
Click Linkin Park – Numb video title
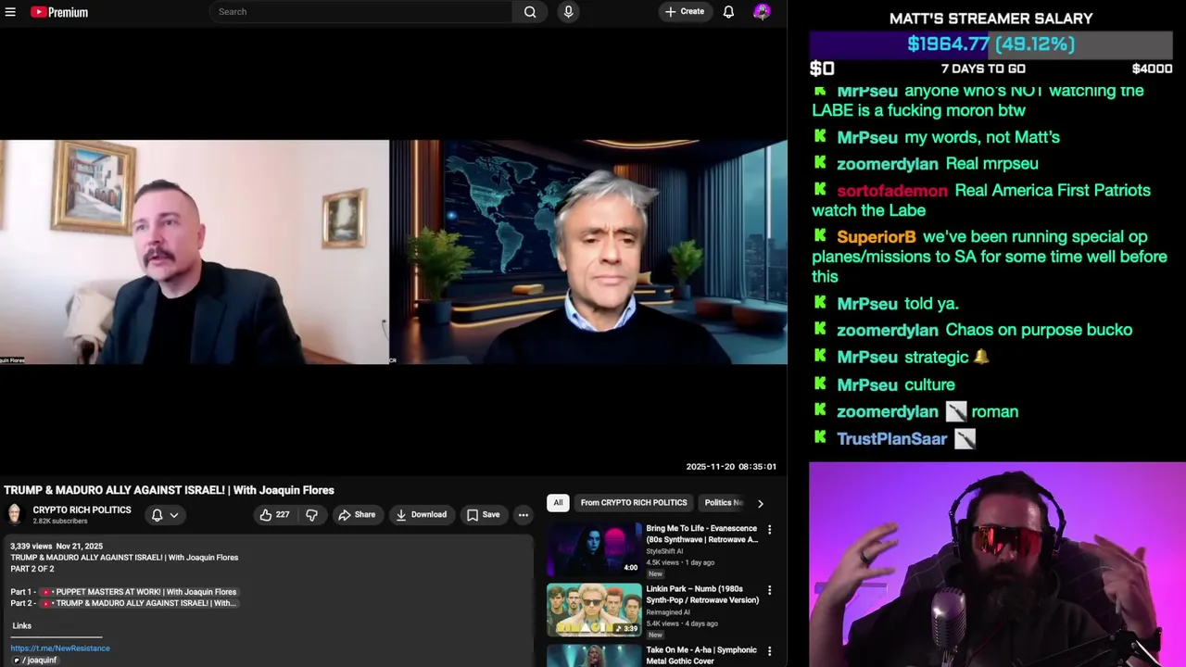coord(702,595)
